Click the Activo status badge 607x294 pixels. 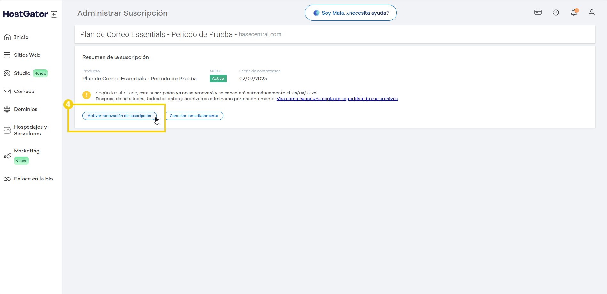click(x=218, y=78)
